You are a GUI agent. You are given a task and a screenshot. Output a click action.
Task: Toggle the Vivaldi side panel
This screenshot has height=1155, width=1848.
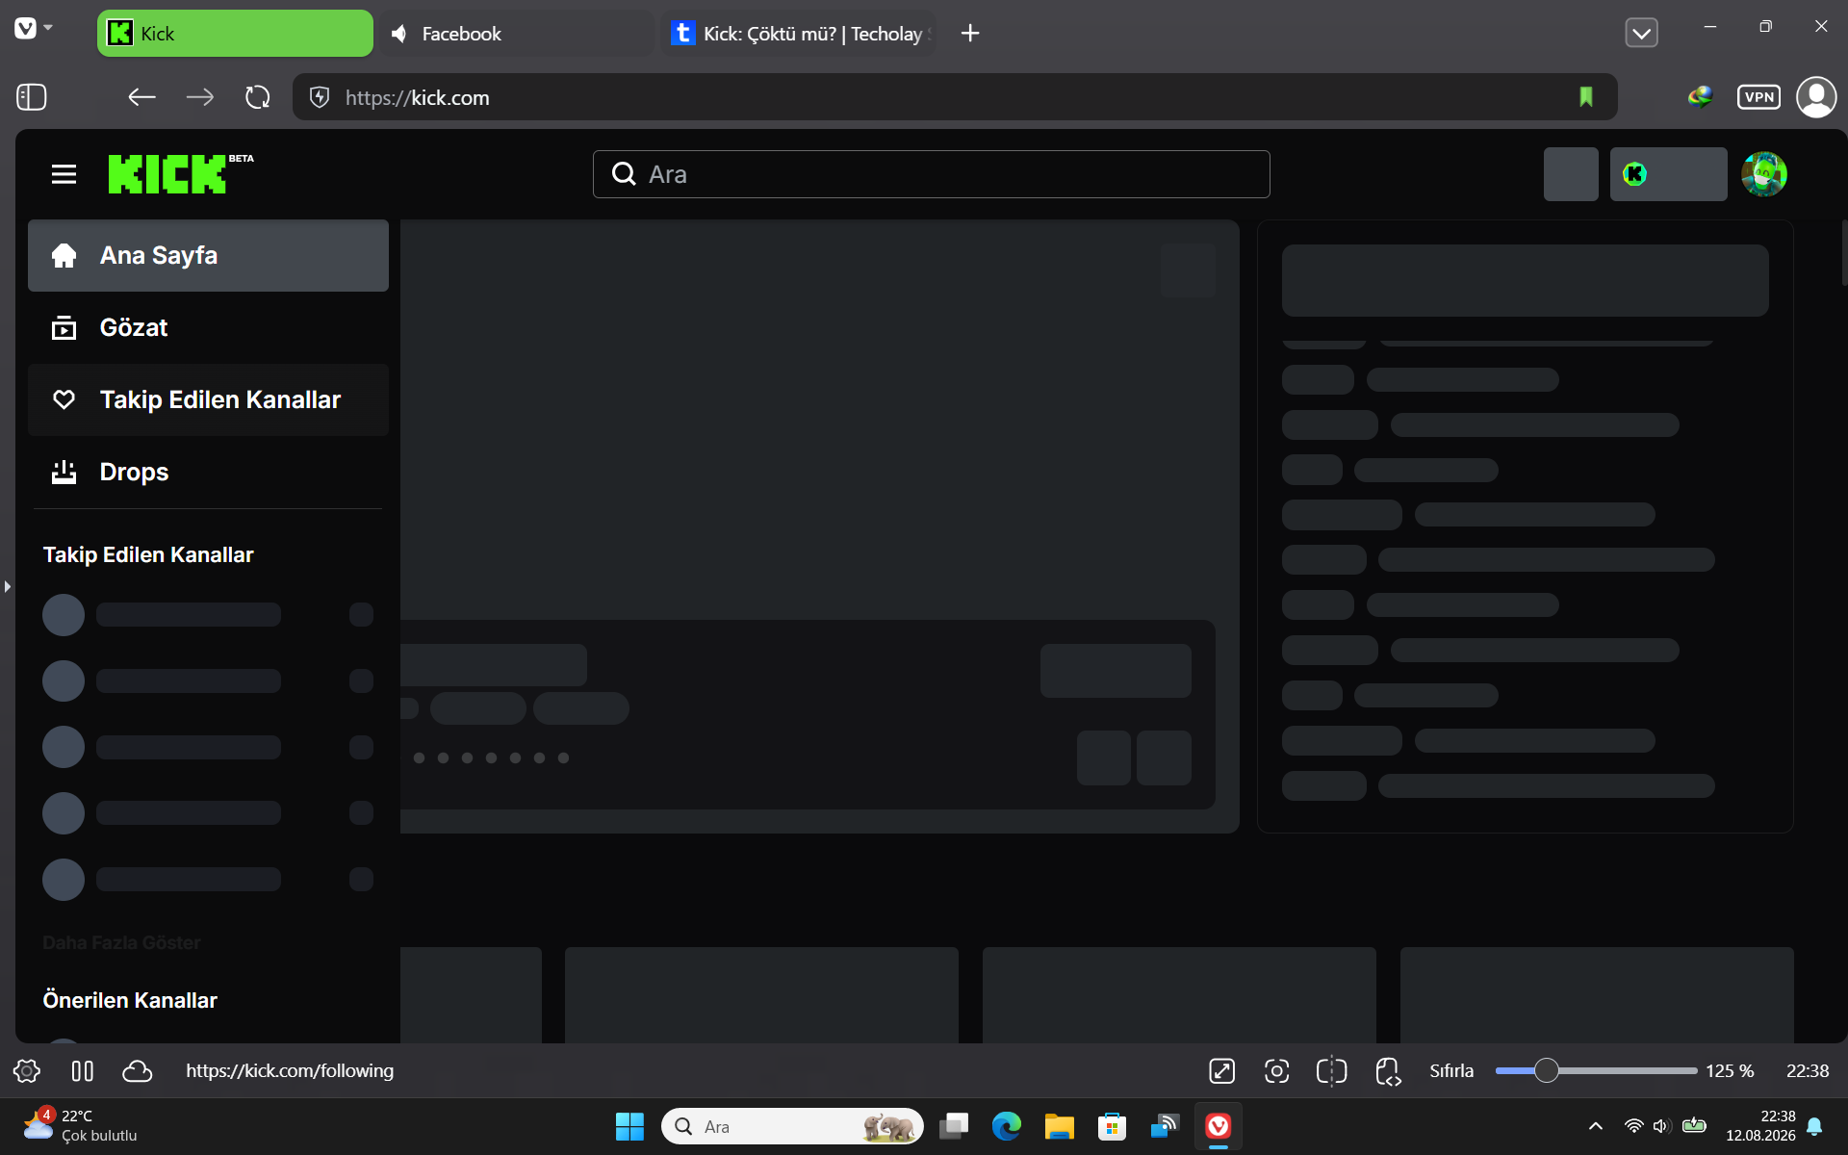32,97
